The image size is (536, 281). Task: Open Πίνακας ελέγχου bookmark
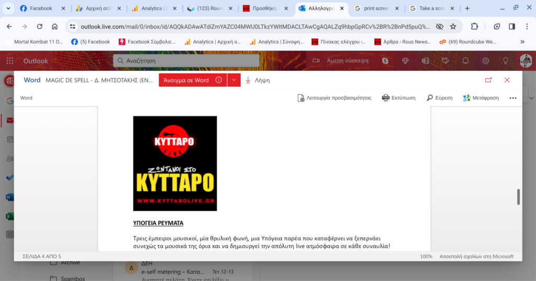tap(339, 42)
